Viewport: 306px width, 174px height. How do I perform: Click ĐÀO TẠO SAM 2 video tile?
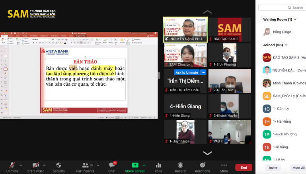(x=230, y=29)
